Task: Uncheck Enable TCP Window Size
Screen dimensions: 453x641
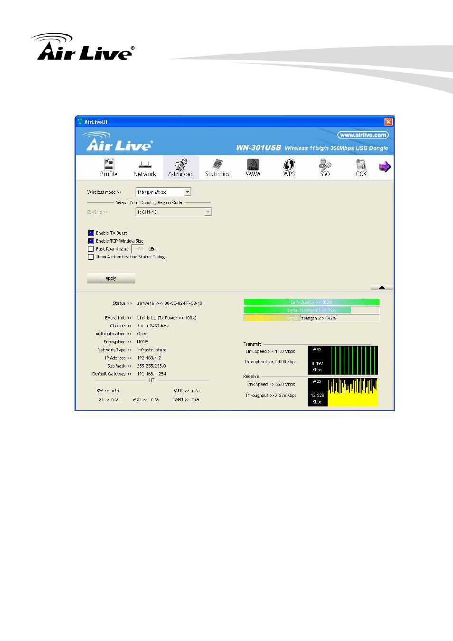Action: point(91,241)
